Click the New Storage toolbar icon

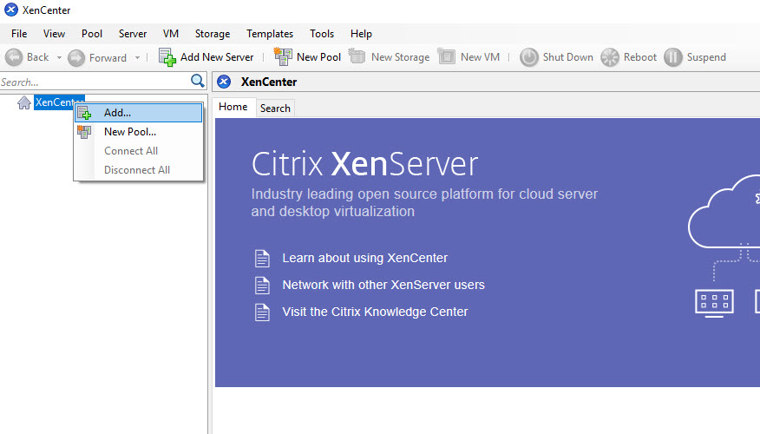point(357,57)
